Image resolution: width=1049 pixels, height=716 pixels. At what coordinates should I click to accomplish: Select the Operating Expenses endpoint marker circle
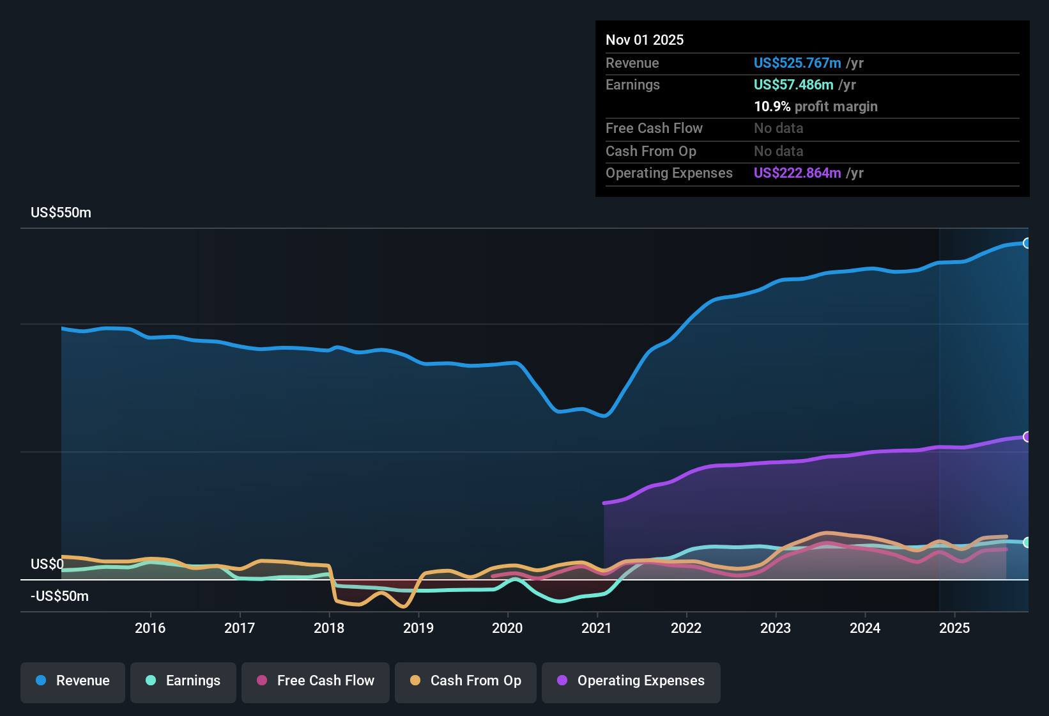click(1027, 437)
